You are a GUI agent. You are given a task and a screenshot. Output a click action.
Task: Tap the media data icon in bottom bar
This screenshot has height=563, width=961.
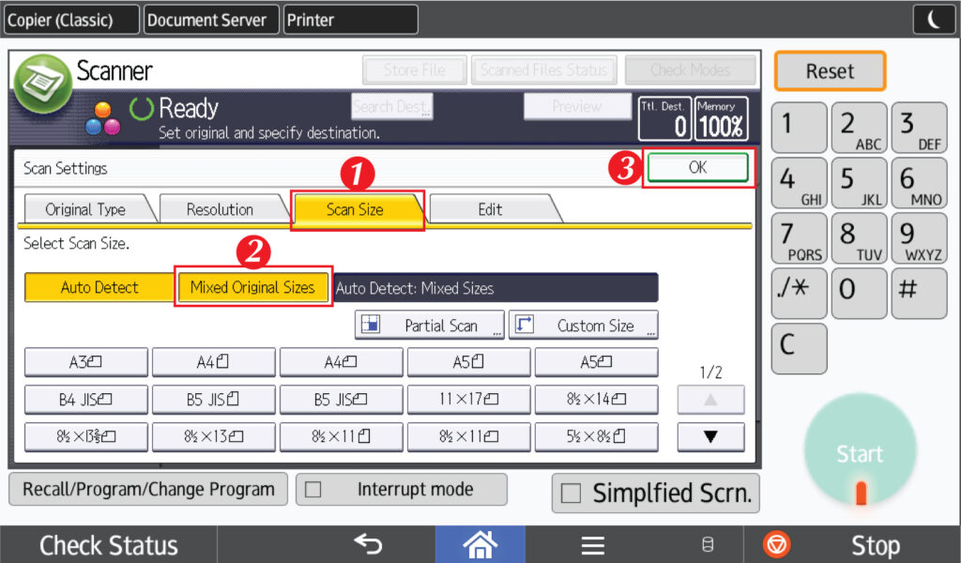[x=708, y=544]
